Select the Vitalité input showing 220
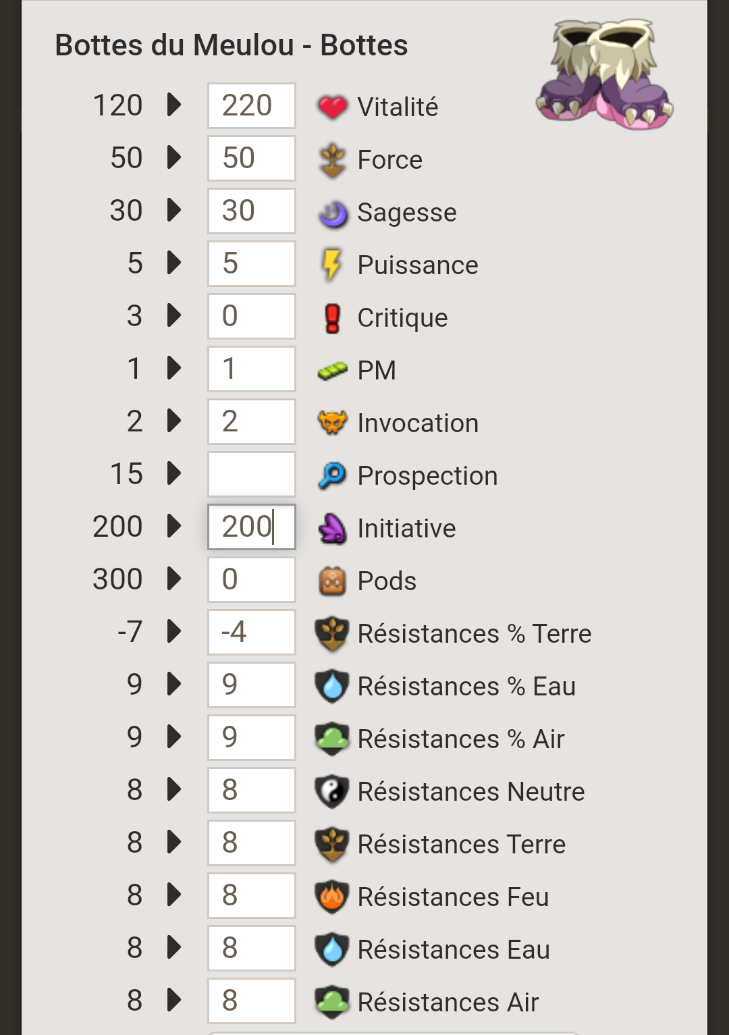The height and width of the screenshot is (1035, 729). pyautogui.click(x=252, y=105)
